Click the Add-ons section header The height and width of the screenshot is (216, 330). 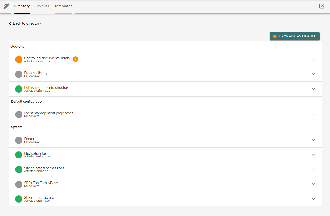[x=18, y=47]
